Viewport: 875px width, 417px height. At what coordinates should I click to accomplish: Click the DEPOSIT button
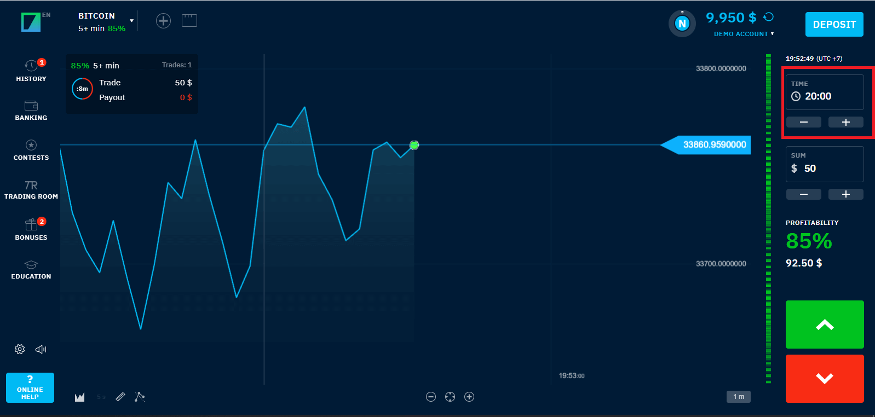834,24
